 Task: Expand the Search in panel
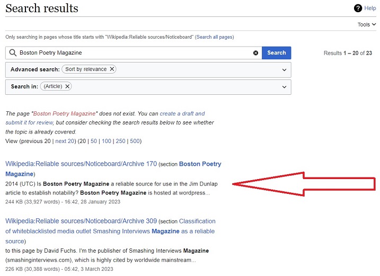[284, 87]
